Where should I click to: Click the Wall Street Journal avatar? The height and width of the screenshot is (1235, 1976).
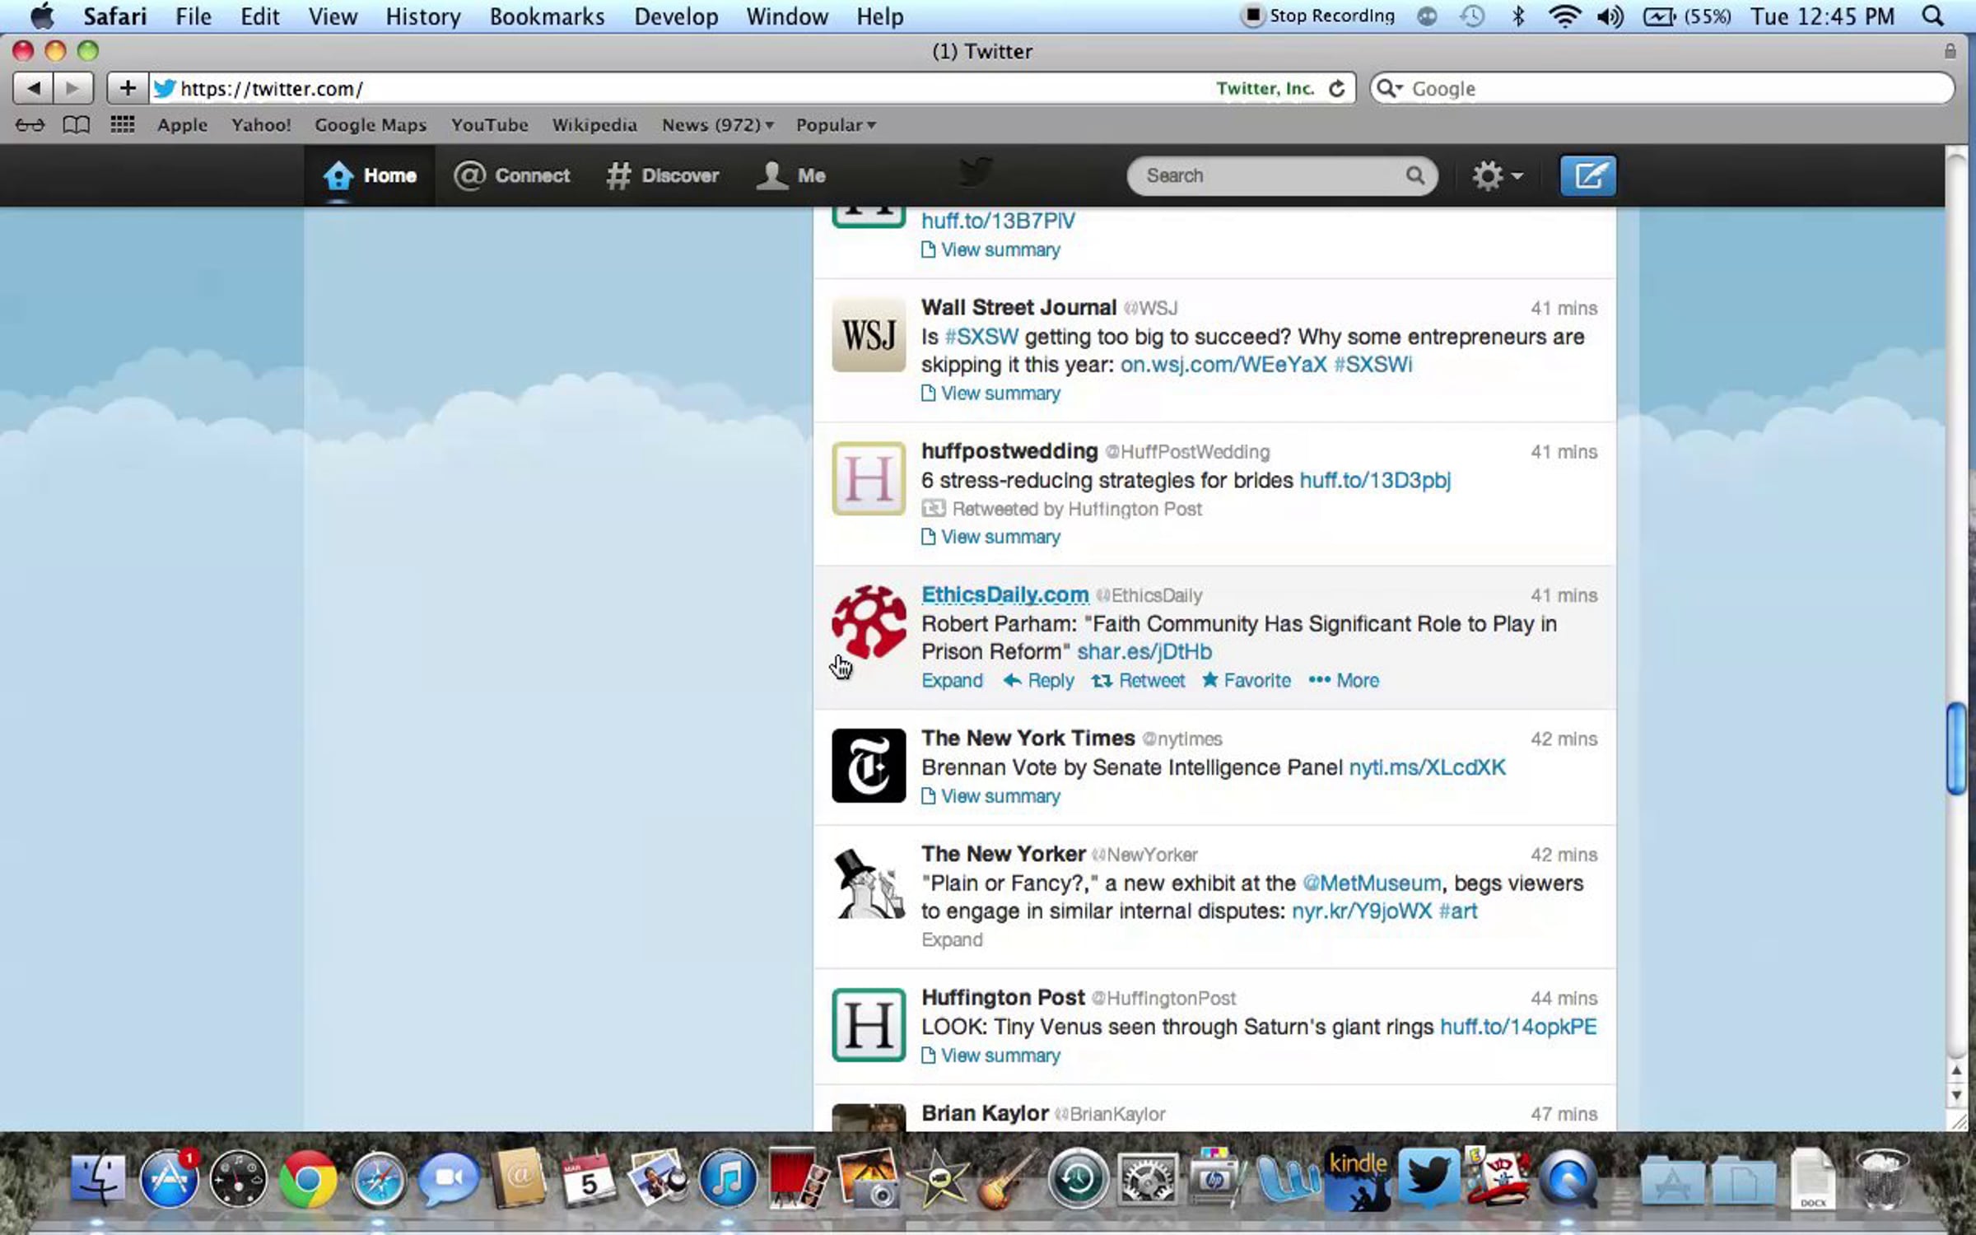(x=869, y=334)
